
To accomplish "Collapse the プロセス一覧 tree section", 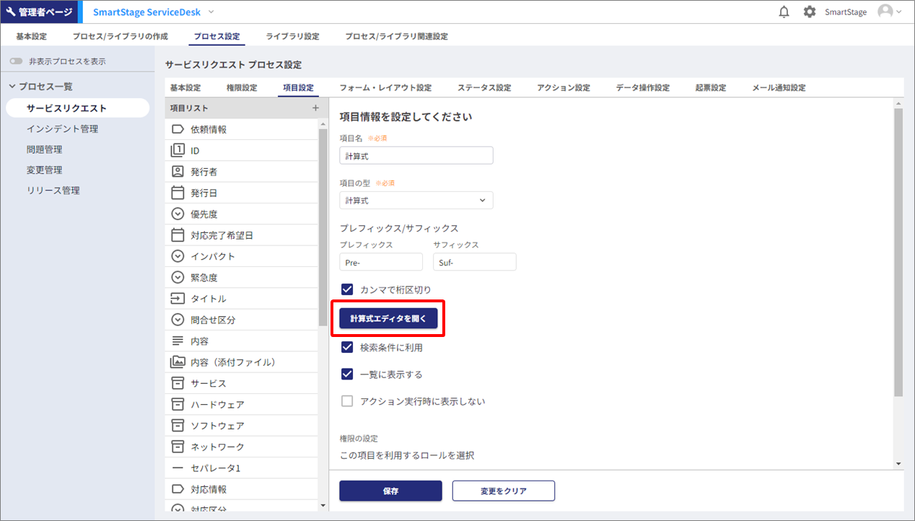I will coord(12,87).
